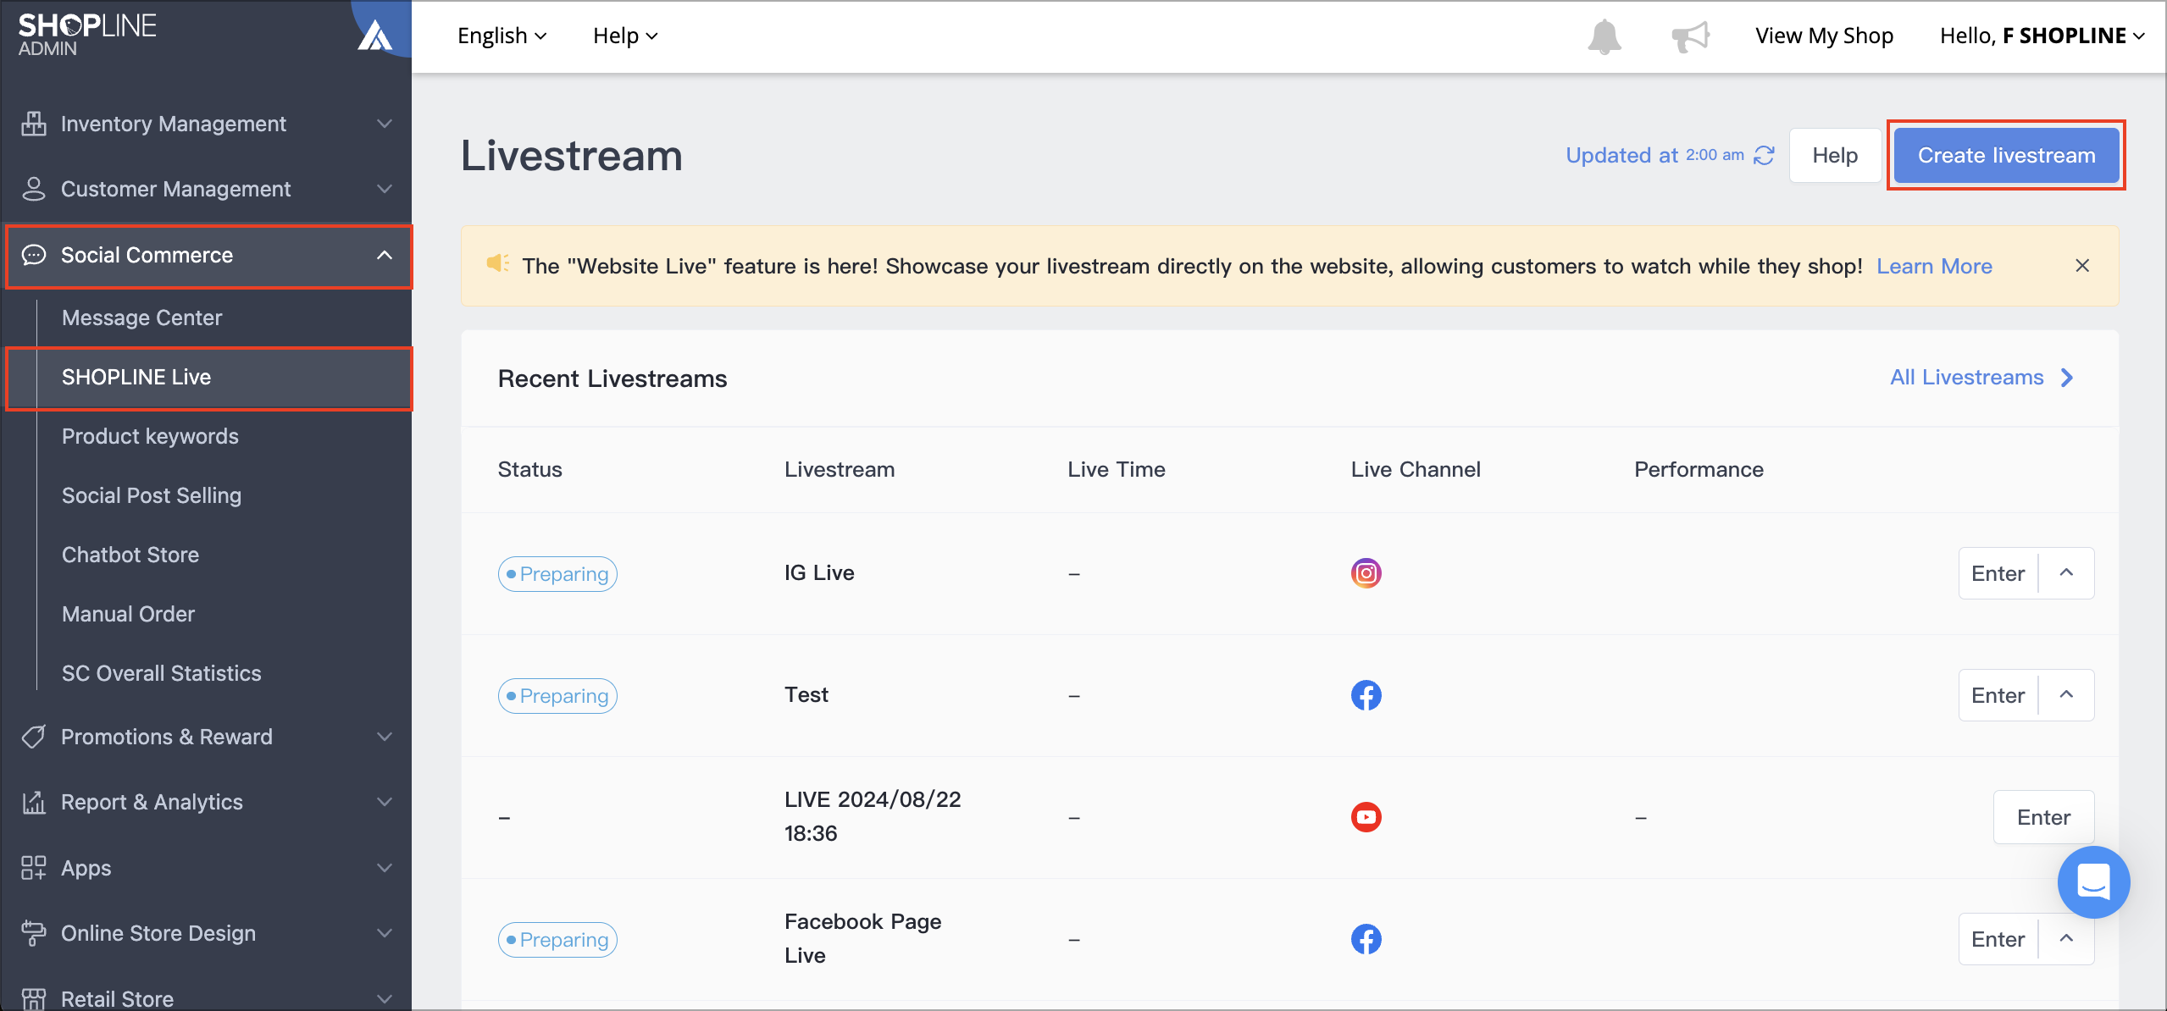Open Chatbot Store
Screen dimensions: 2167x1011
point(130,555)
